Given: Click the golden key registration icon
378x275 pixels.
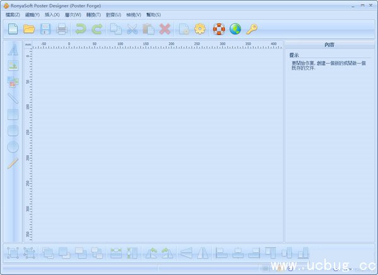Looking at the screenshot, I should (x=251, y=28).
